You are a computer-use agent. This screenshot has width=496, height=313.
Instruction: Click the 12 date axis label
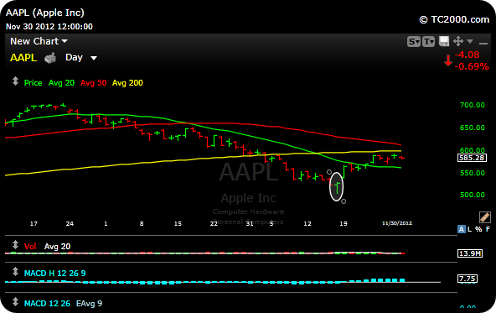[x=307, y=224]
